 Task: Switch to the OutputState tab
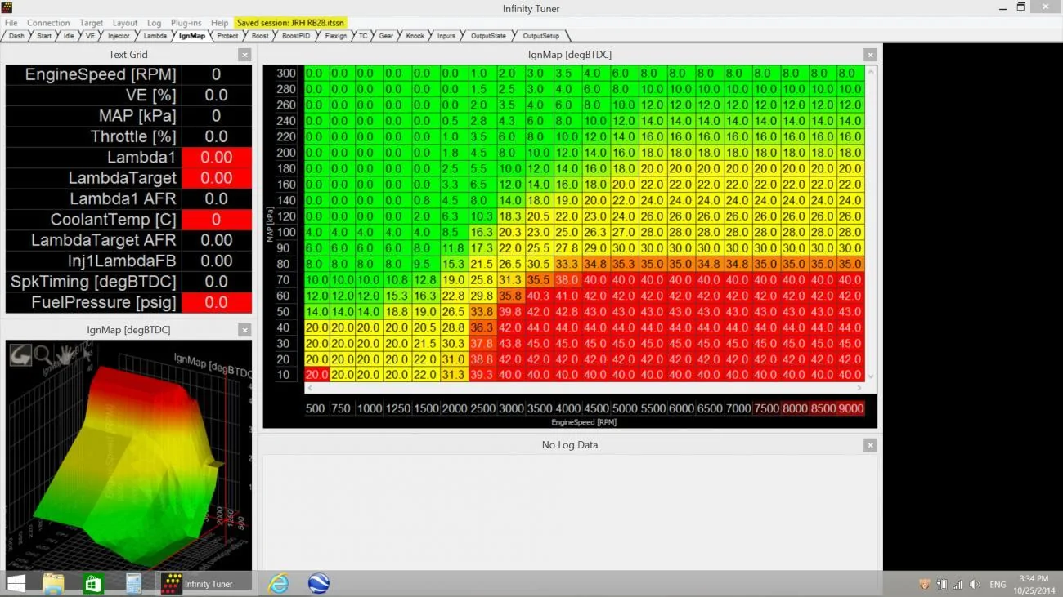tap(488, 36)
